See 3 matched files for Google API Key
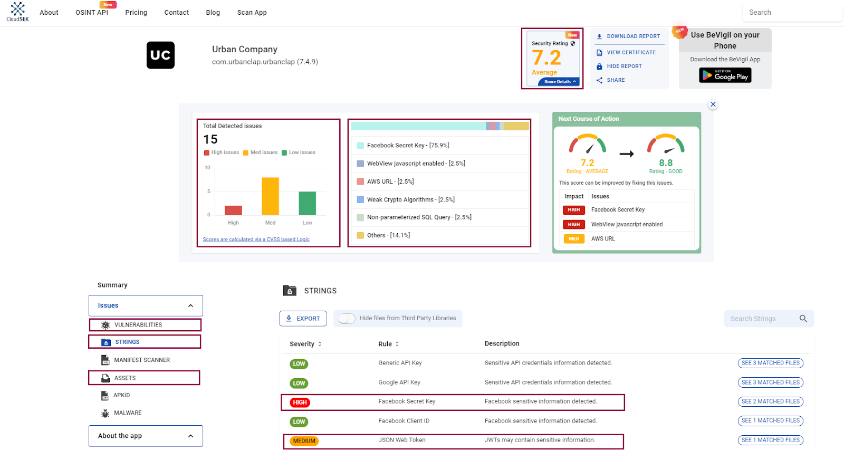The width and height of the screenshot is (844, 450). (770, 382)
